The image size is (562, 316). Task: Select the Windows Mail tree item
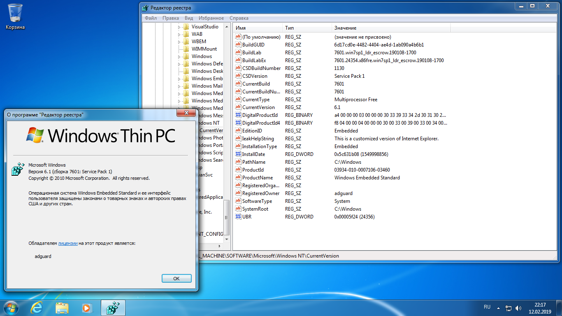click(207, 86)
